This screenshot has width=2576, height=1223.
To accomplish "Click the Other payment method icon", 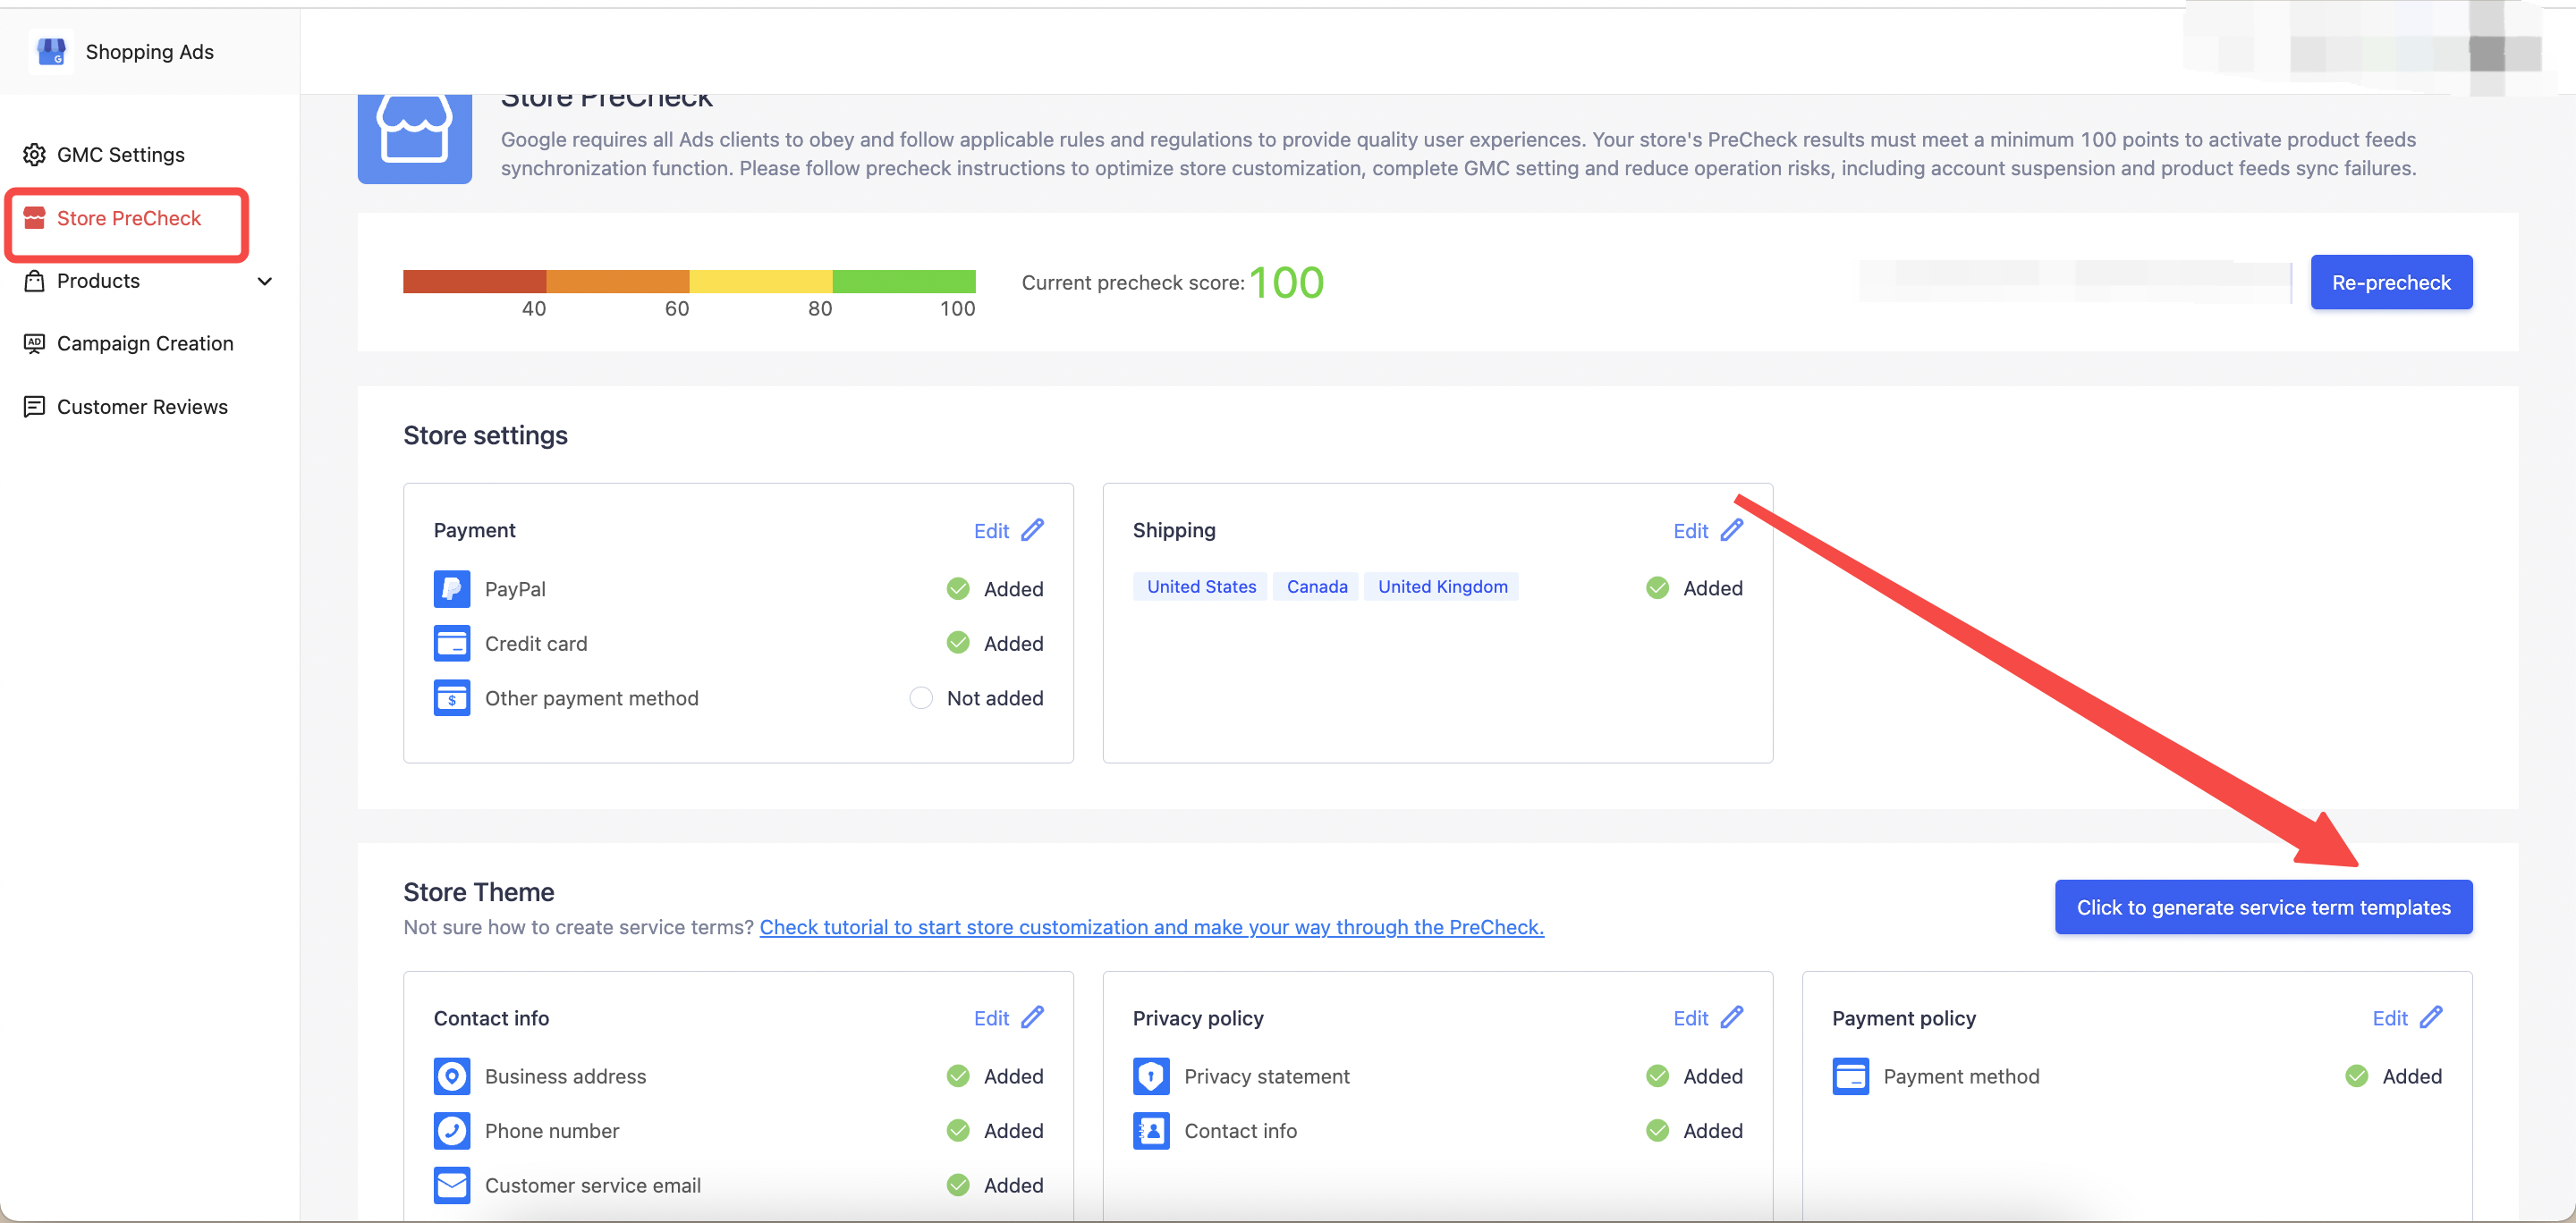I will (451, 698).
